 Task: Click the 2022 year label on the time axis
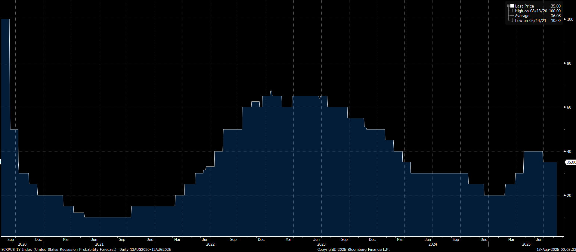coord(210,244)
